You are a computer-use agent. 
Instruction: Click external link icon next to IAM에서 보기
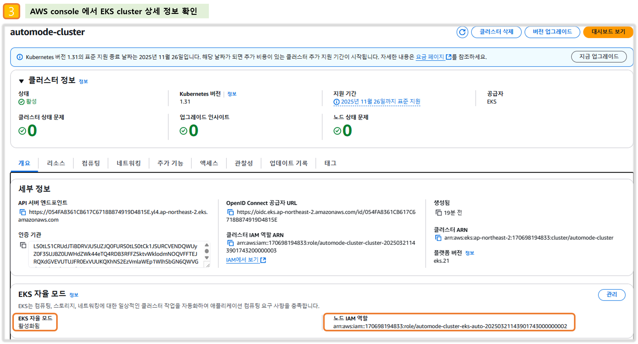click(x=263, y=260)
